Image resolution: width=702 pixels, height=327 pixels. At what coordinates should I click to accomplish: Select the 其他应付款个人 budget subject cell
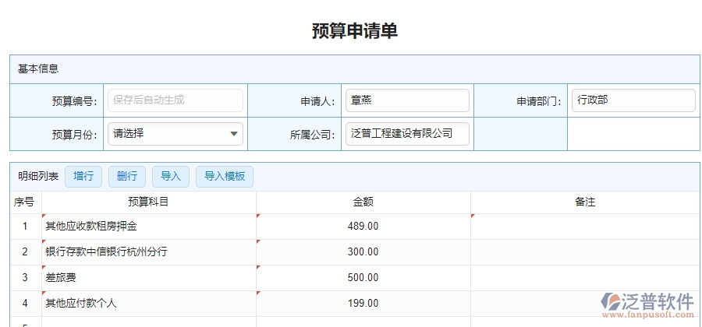click(x=149, y=304)
